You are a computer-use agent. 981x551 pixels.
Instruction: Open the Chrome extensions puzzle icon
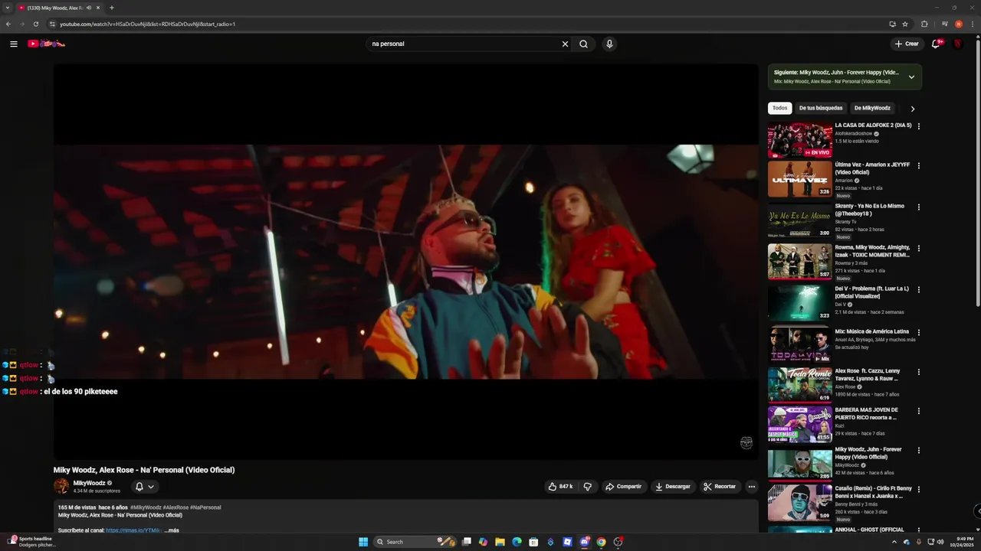(924, 24)
